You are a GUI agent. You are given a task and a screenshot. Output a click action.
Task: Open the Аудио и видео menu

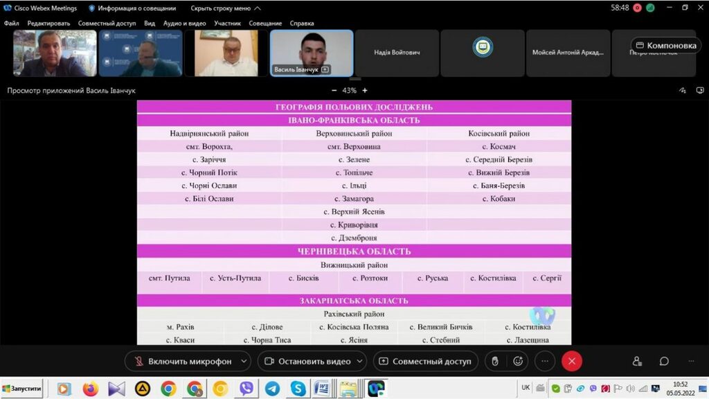[184, 23]
